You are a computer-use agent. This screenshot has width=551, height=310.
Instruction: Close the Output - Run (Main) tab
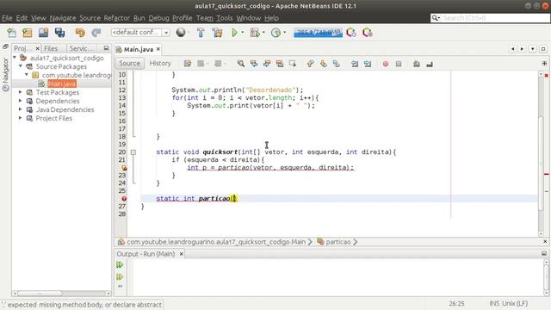pyautogui.click(x=182, y=254)
